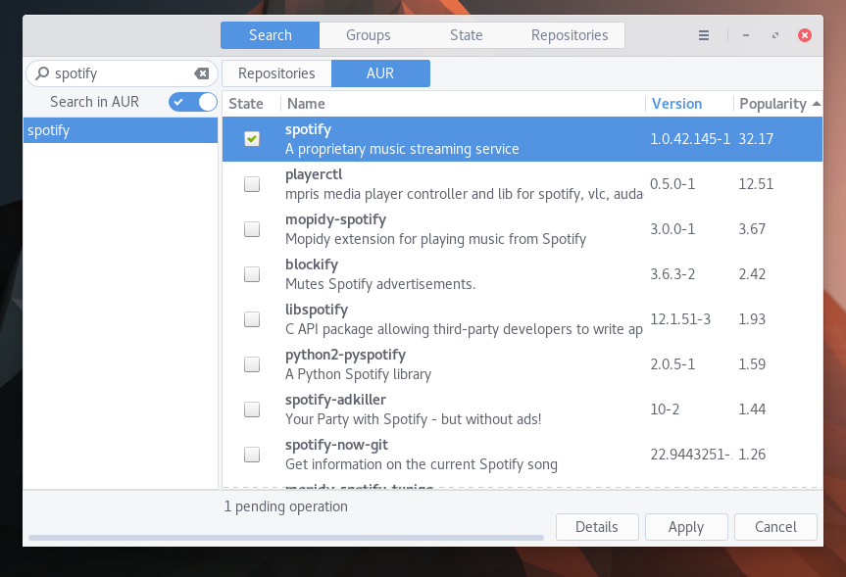This screenshot has height=577, width=846.
Task: Click the progress bar at window bottom
Action: pos(286,538)
